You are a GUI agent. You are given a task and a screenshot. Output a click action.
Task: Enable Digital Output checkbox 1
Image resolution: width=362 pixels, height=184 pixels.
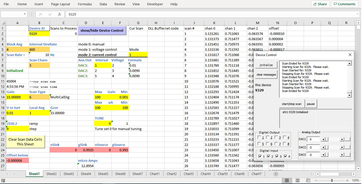pyautogui.click(x=259, y=137)
